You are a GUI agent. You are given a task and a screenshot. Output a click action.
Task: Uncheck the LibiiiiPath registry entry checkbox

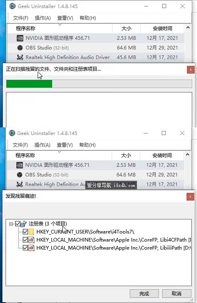point(25,248)
